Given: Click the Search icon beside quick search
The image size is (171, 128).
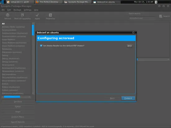Looking at the screenshot, I should pyautogui.click(x=161, y=16).
